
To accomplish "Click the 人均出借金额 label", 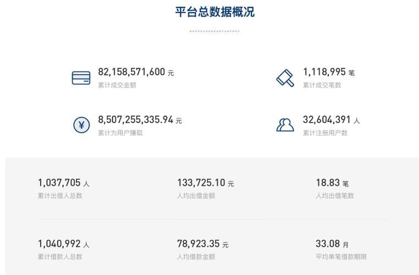I will 196,196.
